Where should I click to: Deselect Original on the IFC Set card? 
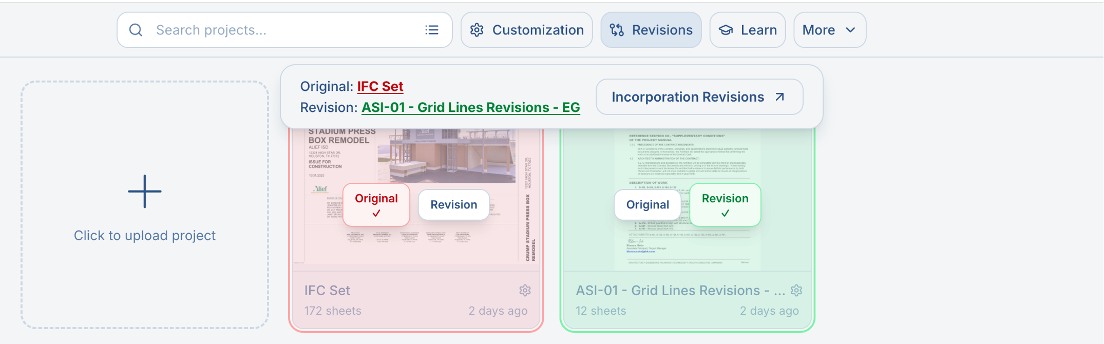click(376, 205)
